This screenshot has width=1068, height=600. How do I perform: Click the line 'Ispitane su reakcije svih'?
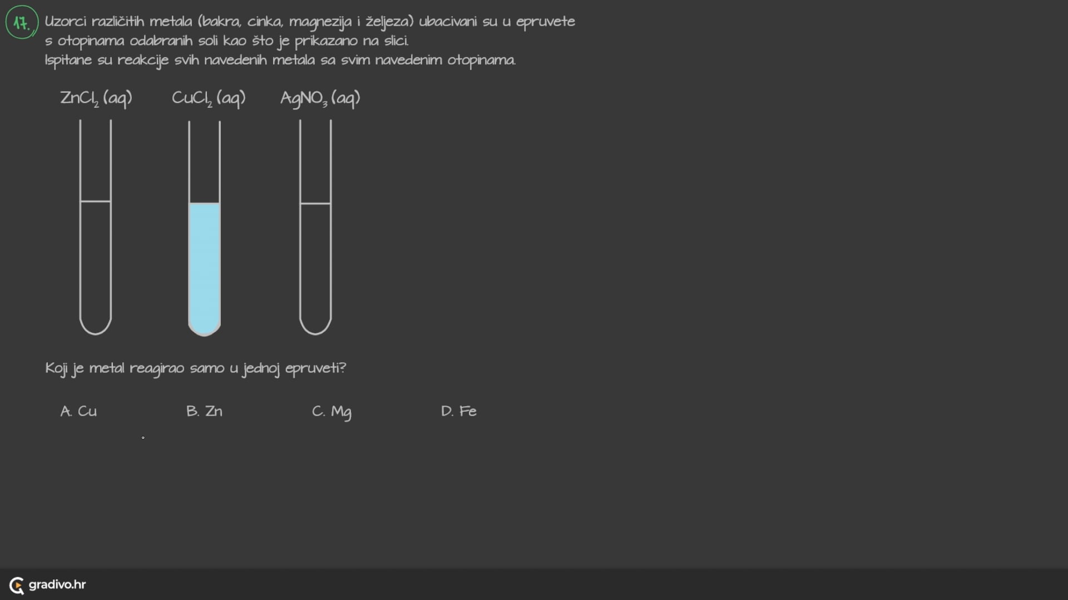click(x=280, y=60)
